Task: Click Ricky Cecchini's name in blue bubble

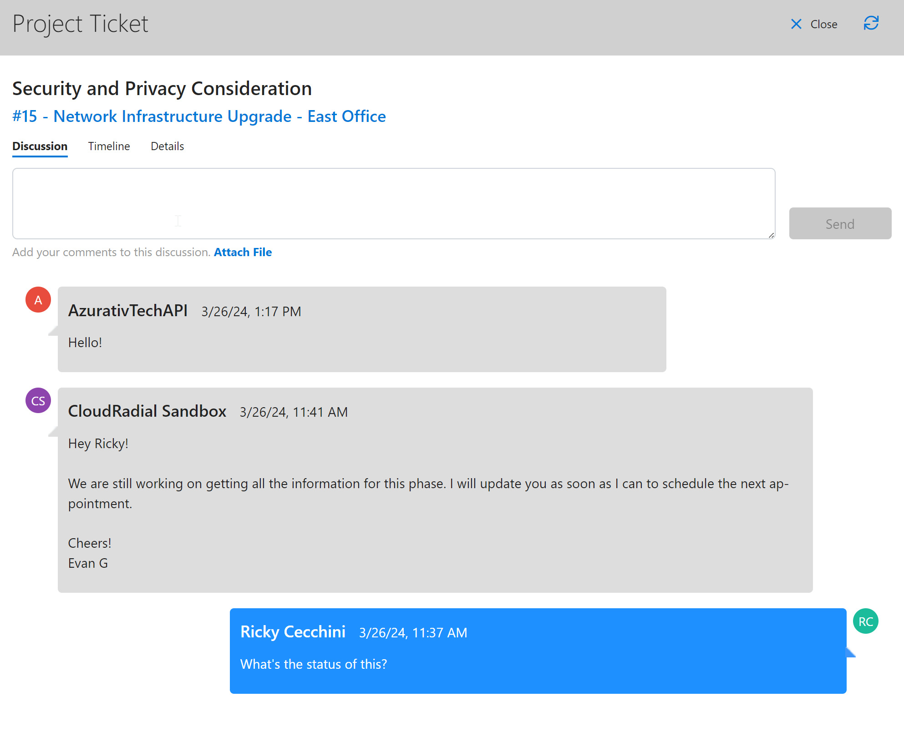Action: point(293,632)
